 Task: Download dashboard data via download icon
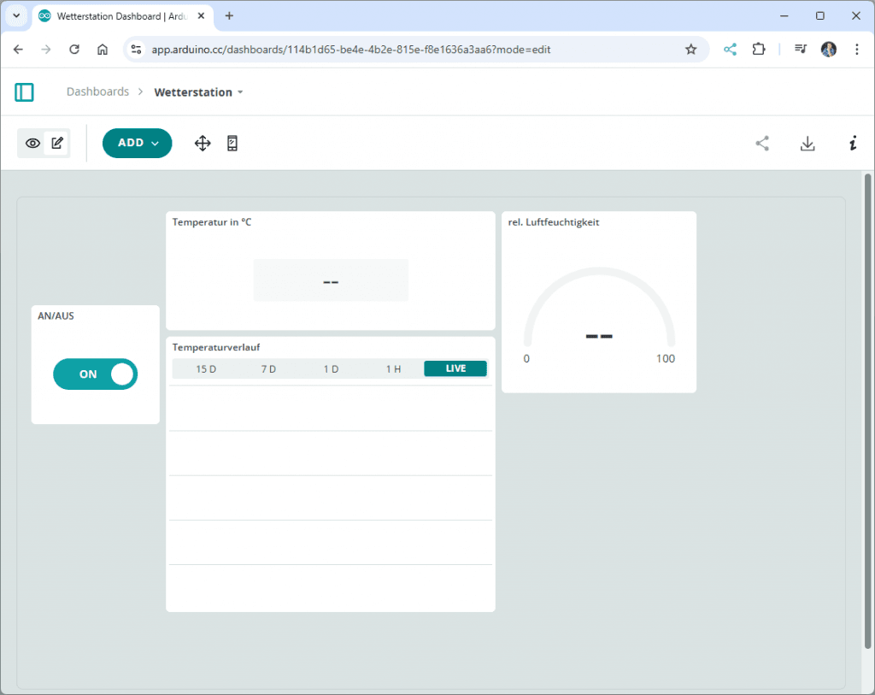click(807, 143)
